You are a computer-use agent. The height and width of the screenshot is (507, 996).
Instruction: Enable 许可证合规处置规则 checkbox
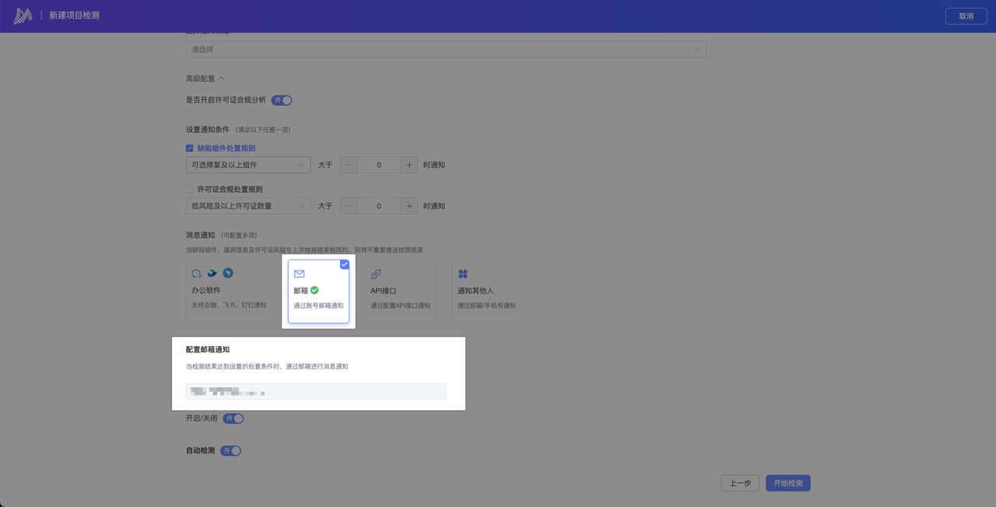(x=190, y=189)
